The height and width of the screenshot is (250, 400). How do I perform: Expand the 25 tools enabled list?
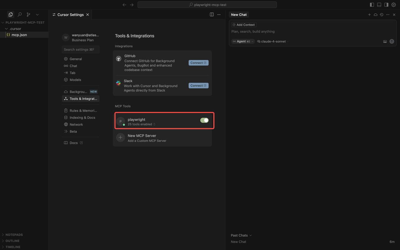pyautogui.click(x=142, y=124)
